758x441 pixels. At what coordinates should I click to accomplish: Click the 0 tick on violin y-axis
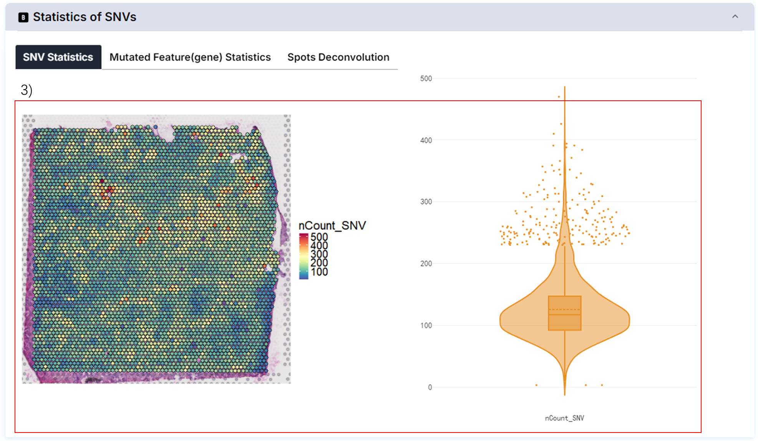430,387
